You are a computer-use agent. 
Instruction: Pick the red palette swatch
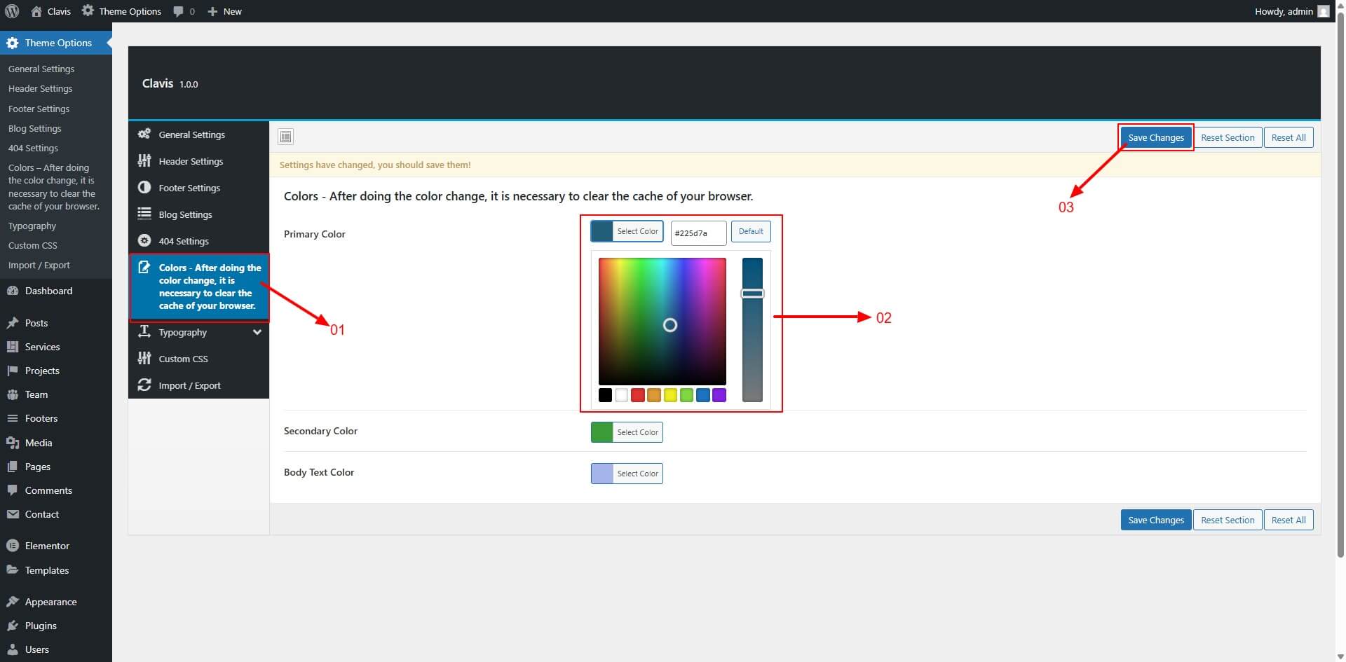pyautogui.click(x=637, y=395)
